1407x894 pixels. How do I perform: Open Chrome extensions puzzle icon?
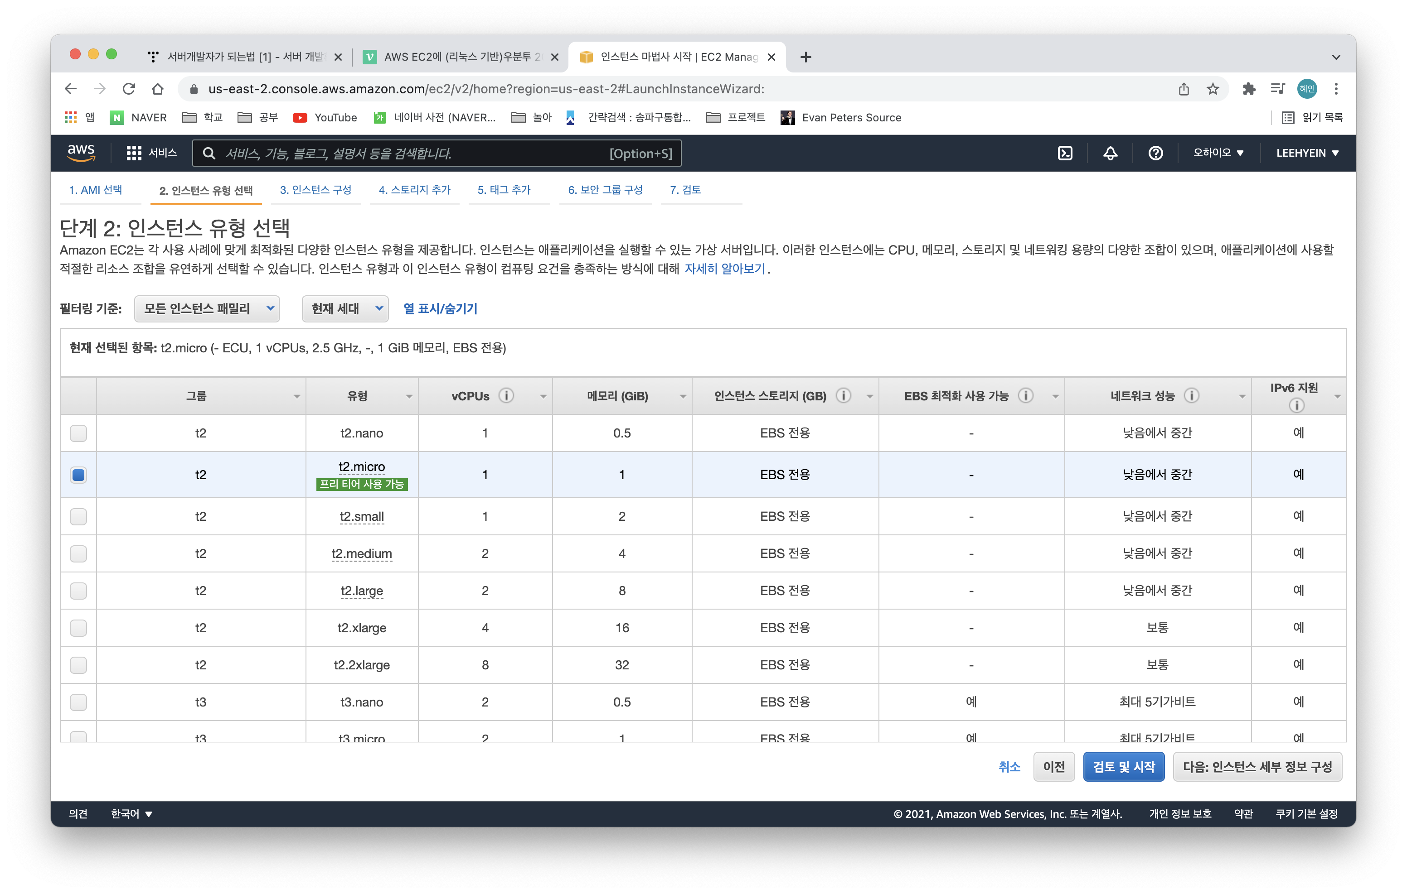pos(1249,89)
